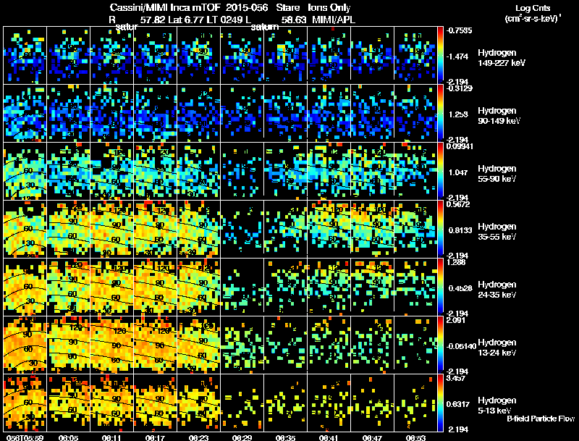Click the 'B-field Particle Flow' caption
Screen dimensions: 579x441
point(541,419)
